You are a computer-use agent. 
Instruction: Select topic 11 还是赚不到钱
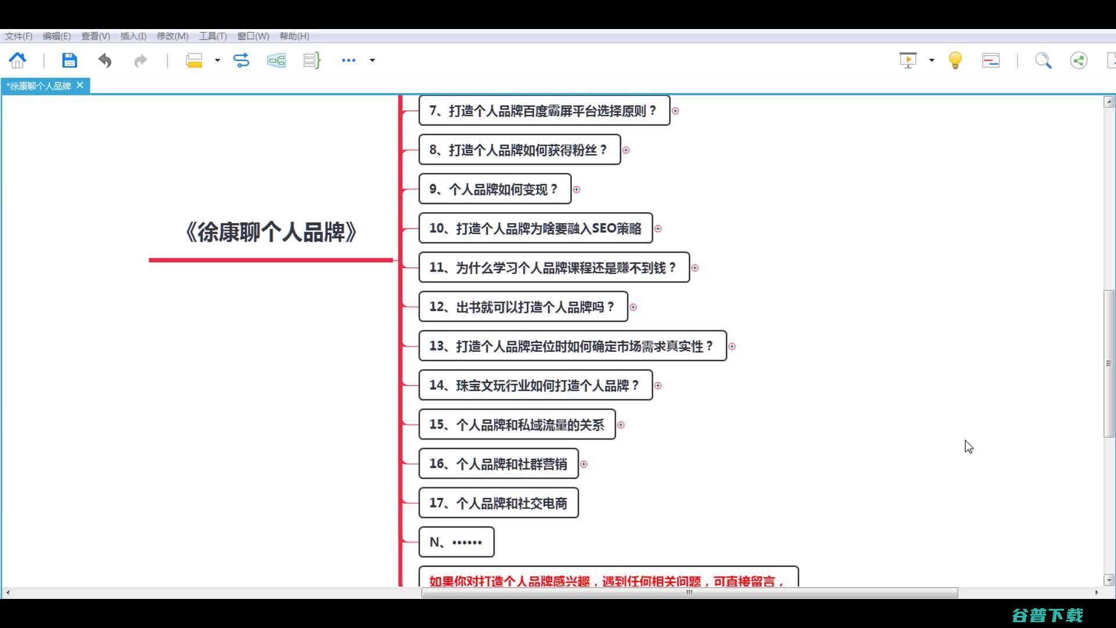tap(554, 267)
